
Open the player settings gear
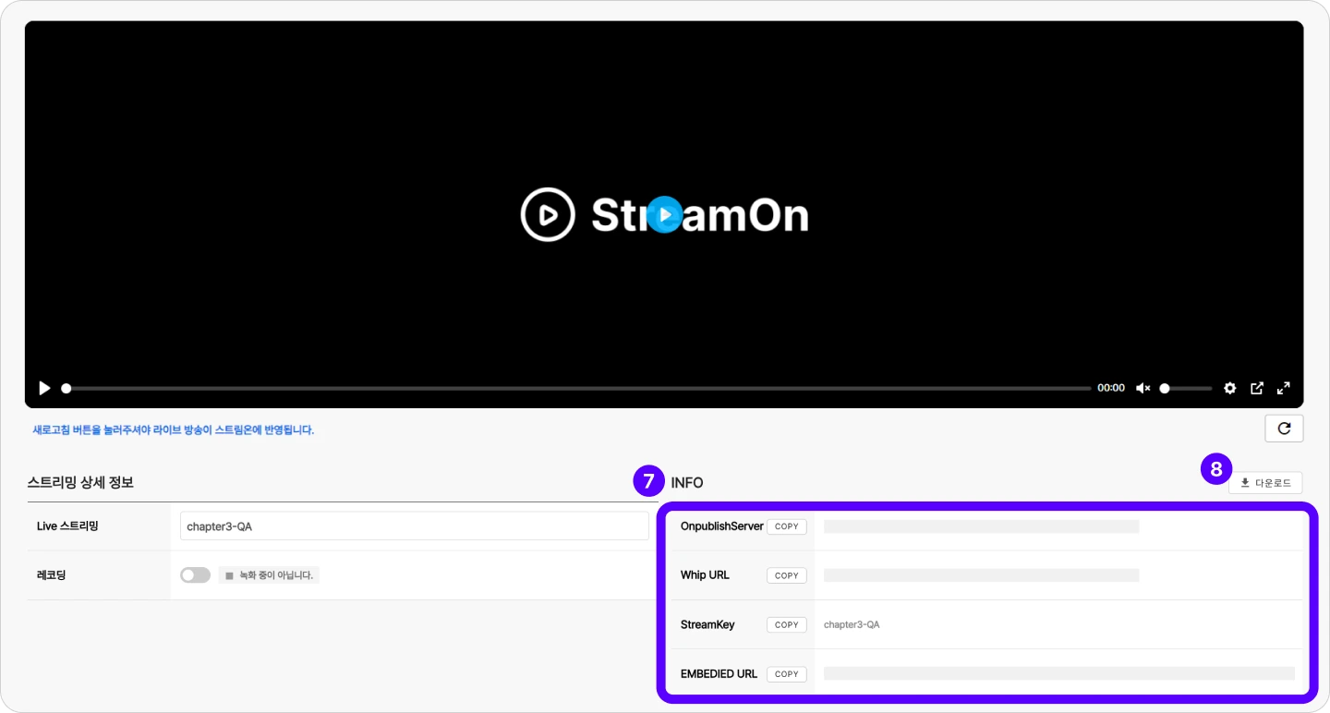tap(1229, 388)
